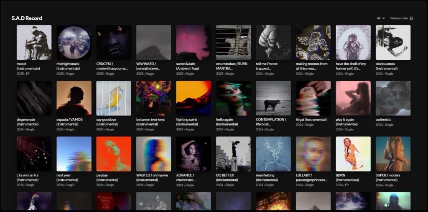Open the manifesting cover art
The image size is (428, 212).
click(x=273, y=154)
